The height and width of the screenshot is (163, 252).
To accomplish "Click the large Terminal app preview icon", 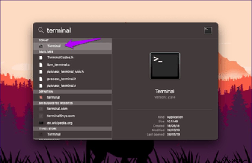I will tap(165, 66).
